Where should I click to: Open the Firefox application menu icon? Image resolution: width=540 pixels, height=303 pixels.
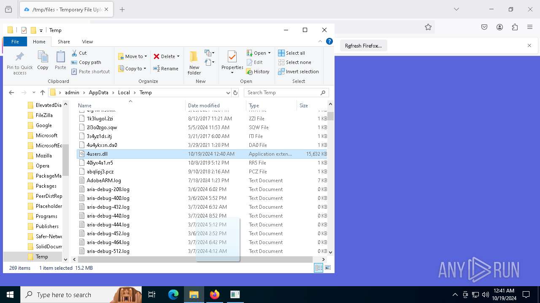click(530, 27)
